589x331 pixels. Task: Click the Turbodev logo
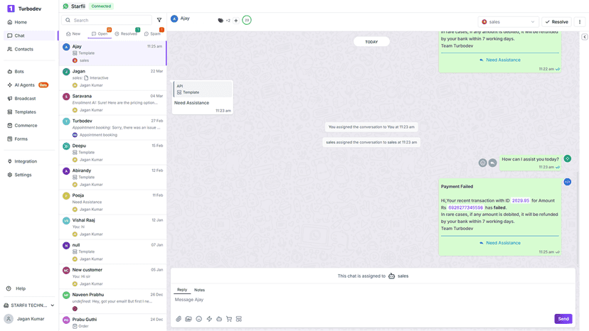(x=11, y=9)
